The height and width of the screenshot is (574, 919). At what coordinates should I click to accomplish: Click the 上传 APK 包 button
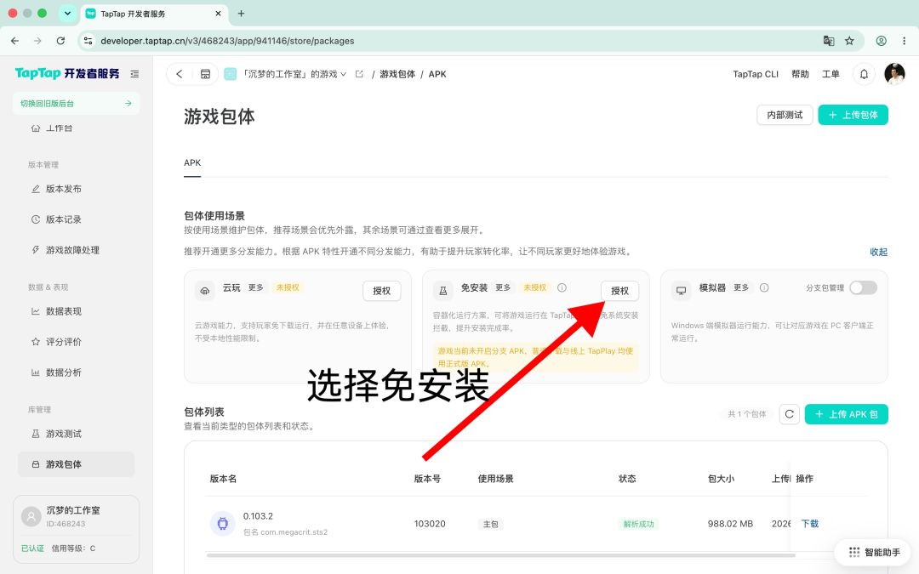pos(847,414)
